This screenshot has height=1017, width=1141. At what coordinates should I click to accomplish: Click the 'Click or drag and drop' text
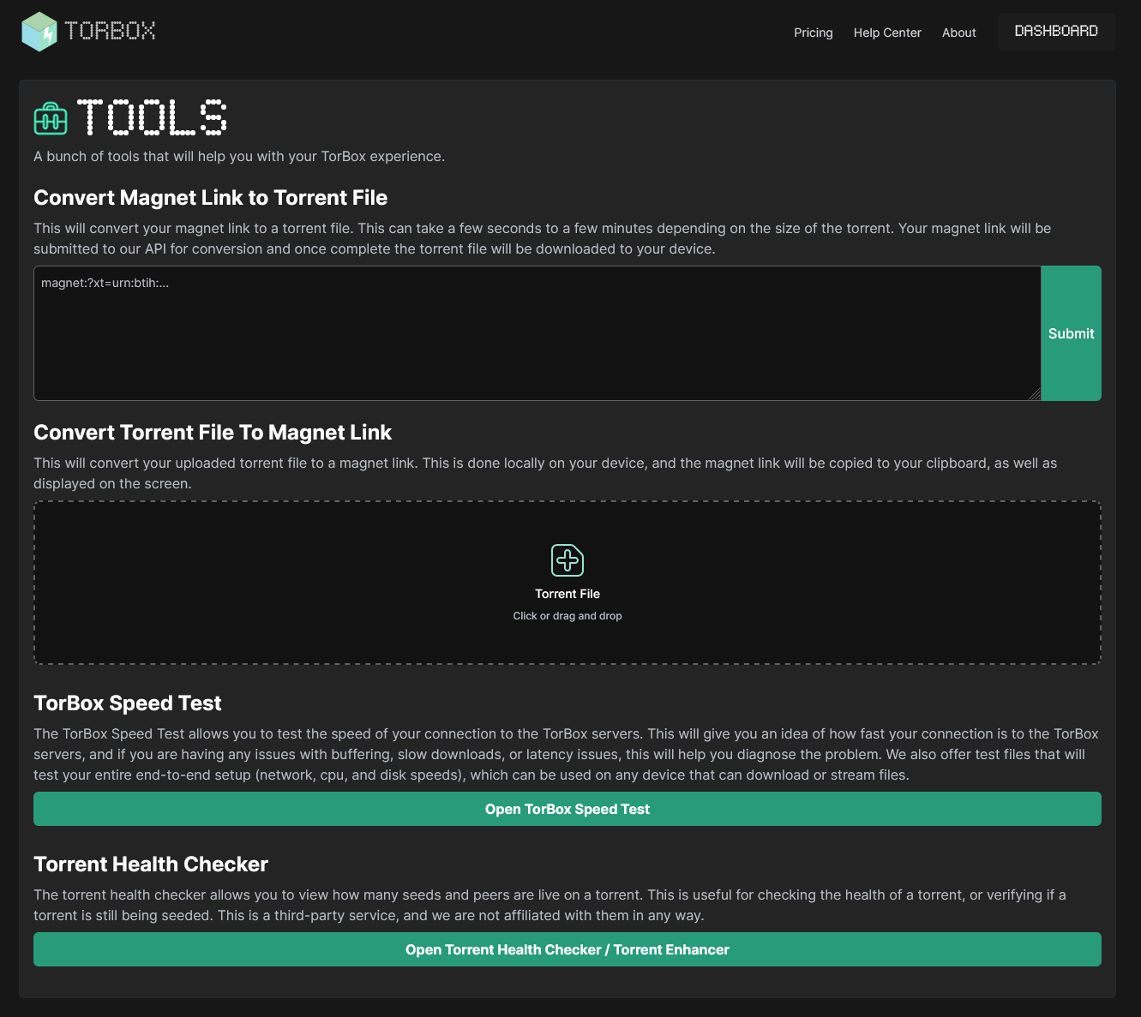(567, 616)
